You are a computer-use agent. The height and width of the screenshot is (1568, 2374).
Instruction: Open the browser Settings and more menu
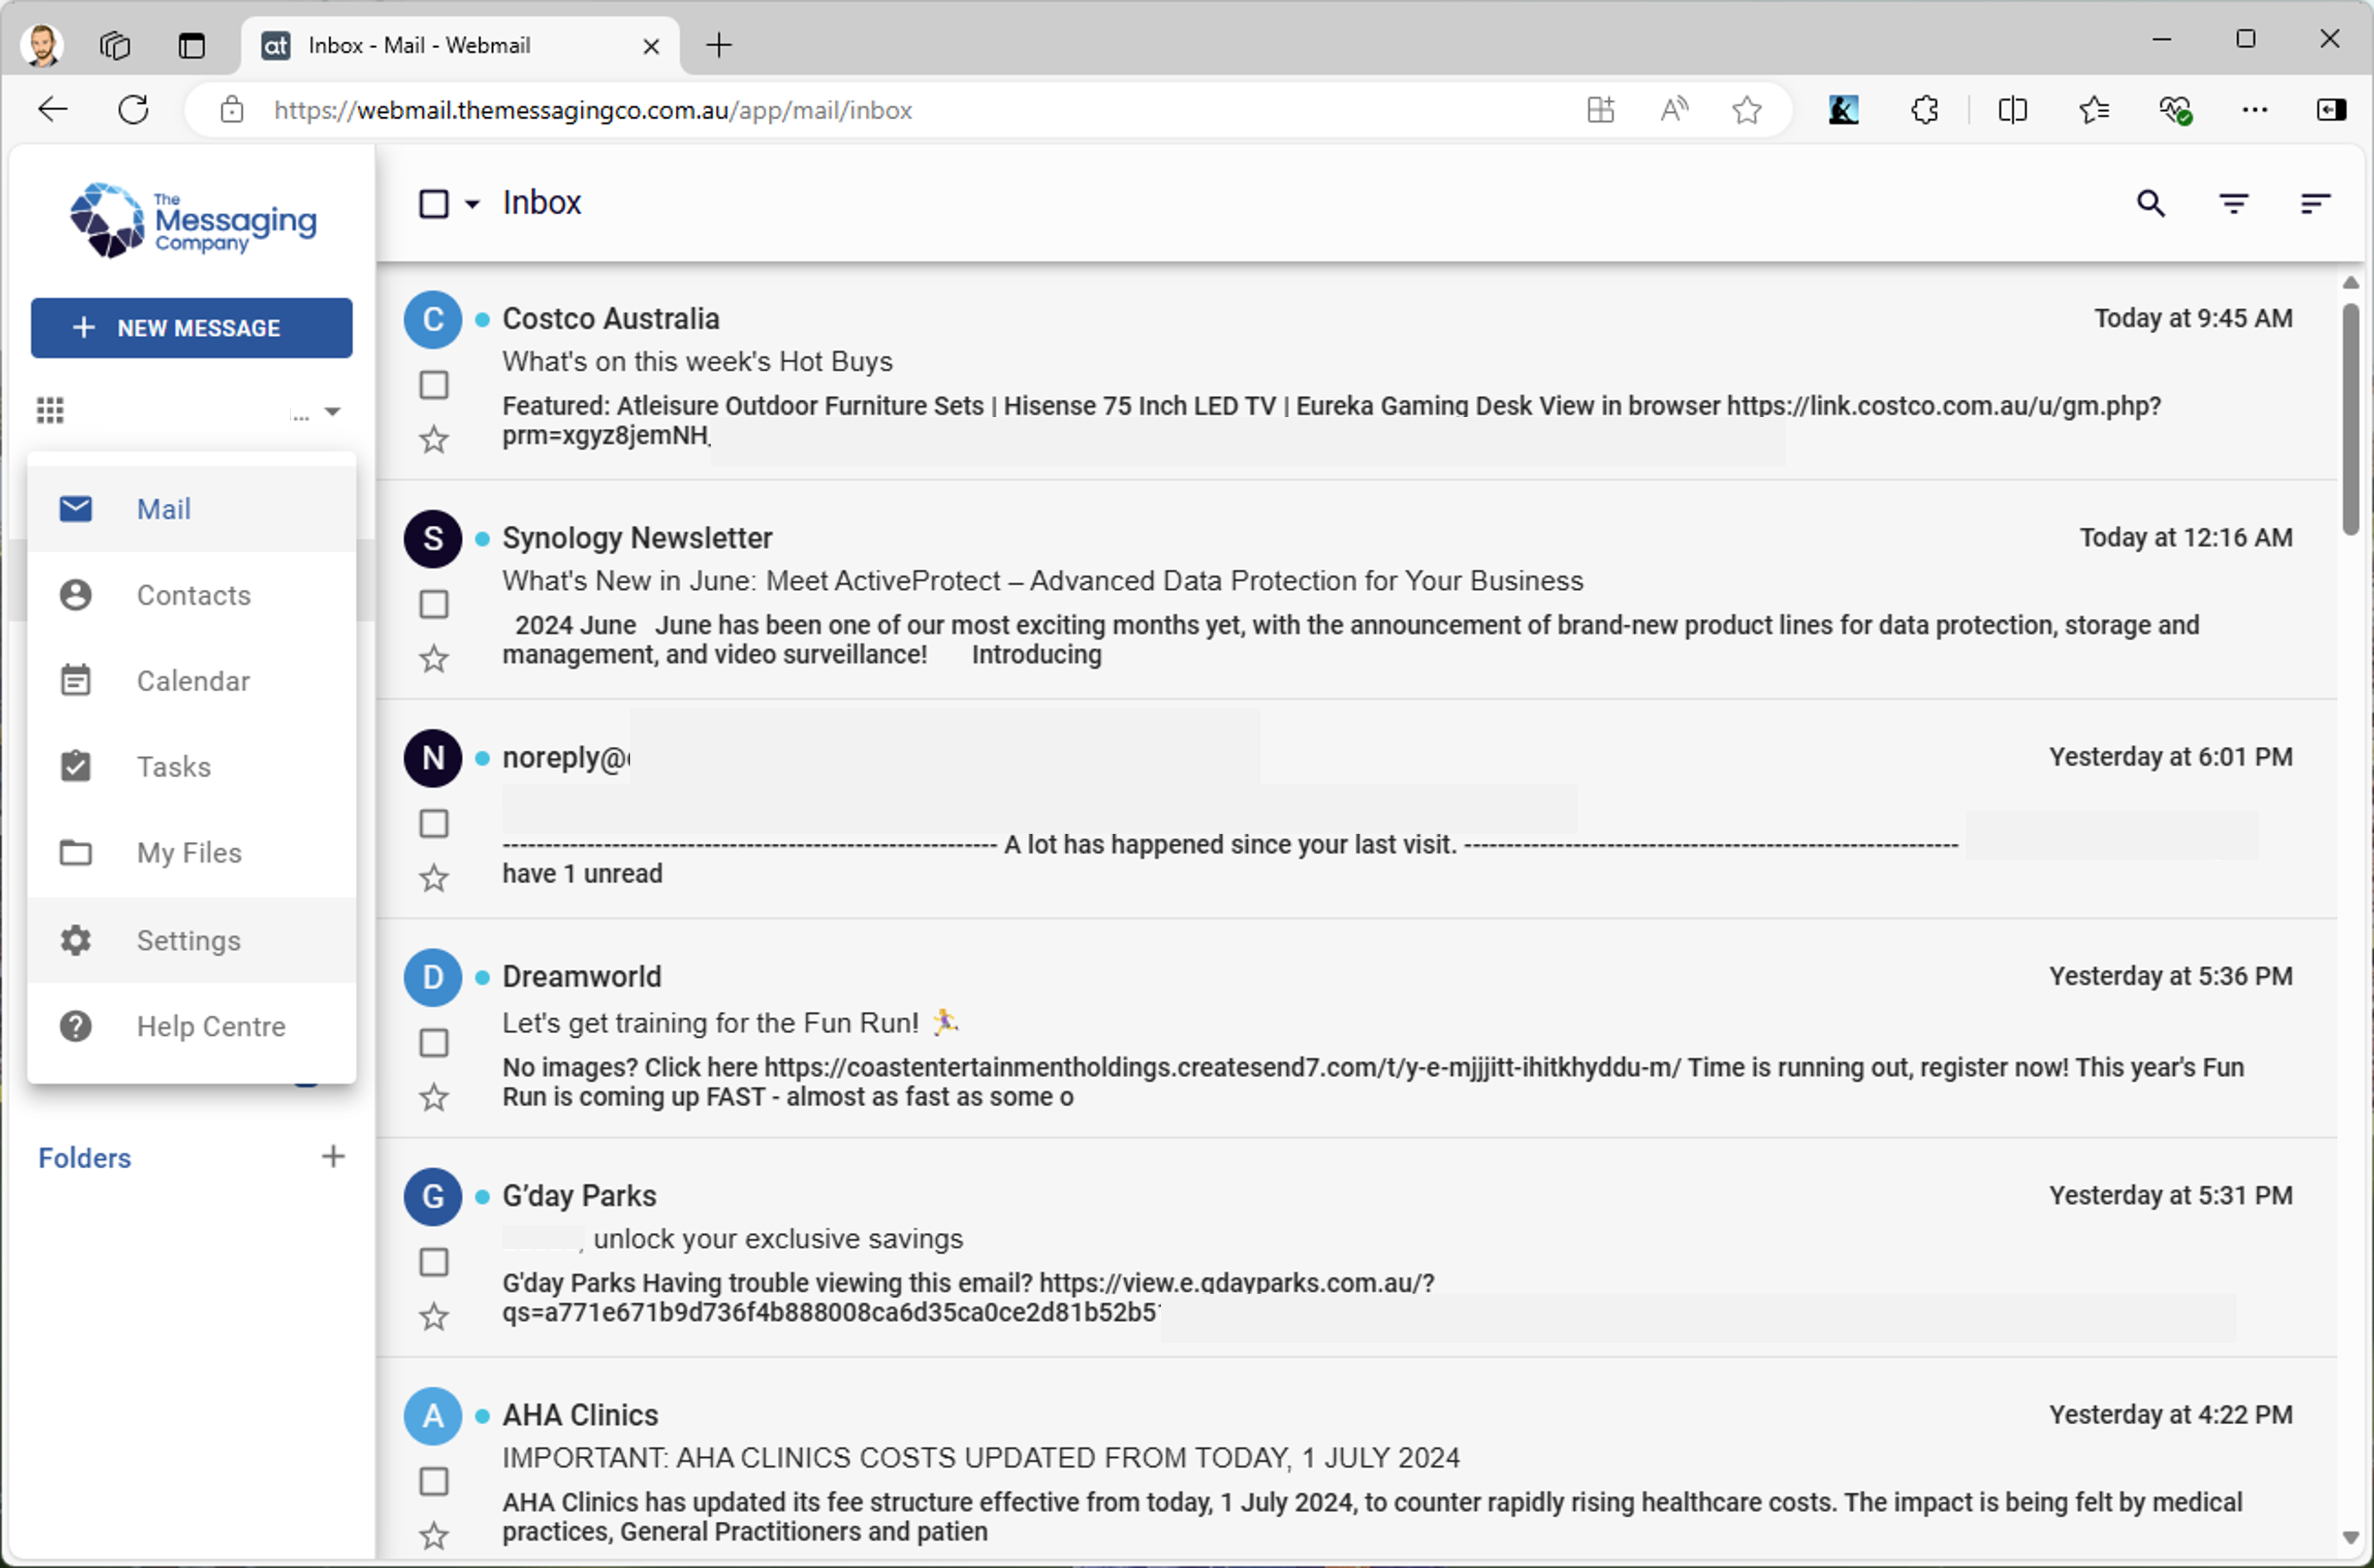pos(2255,110)
